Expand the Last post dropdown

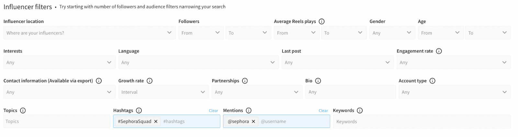click(337, 63)
